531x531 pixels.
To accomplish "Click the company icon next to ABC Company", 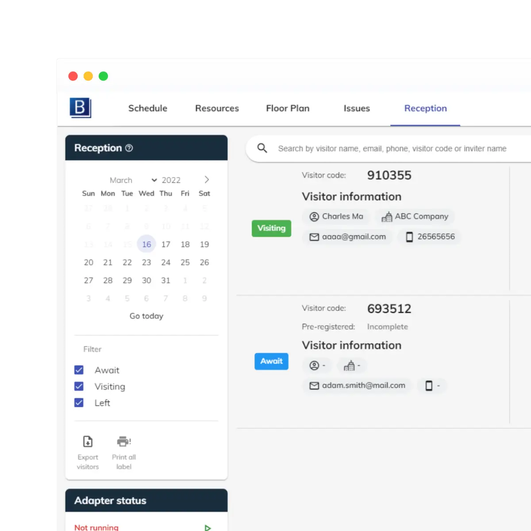I will point(386,216).
